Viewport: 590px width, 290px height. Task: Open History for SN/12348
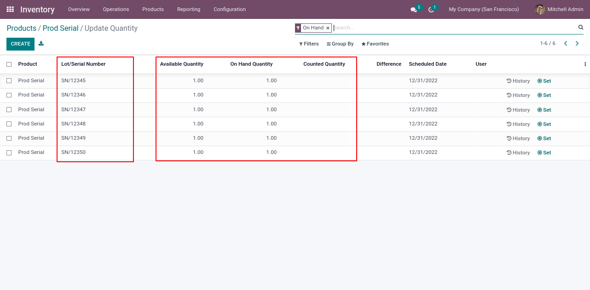pos(518,124)
